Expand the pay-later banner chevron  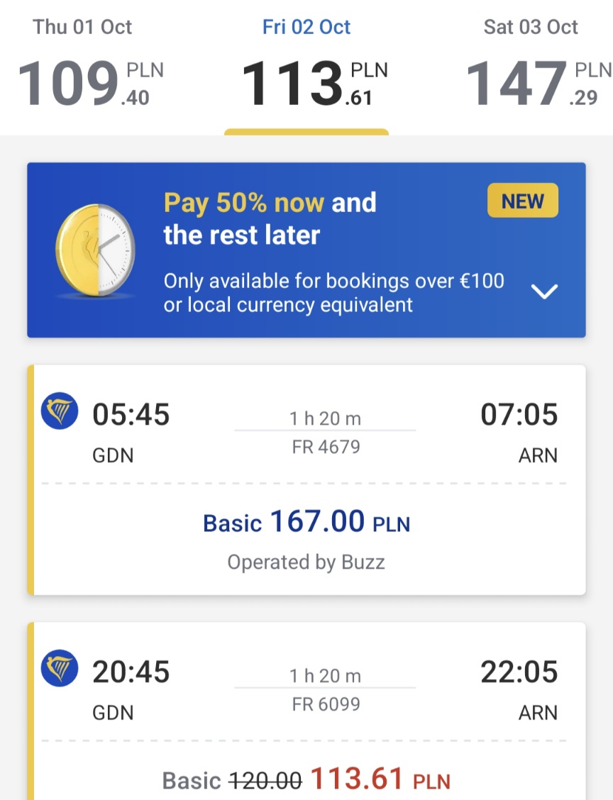pos(544,291)
